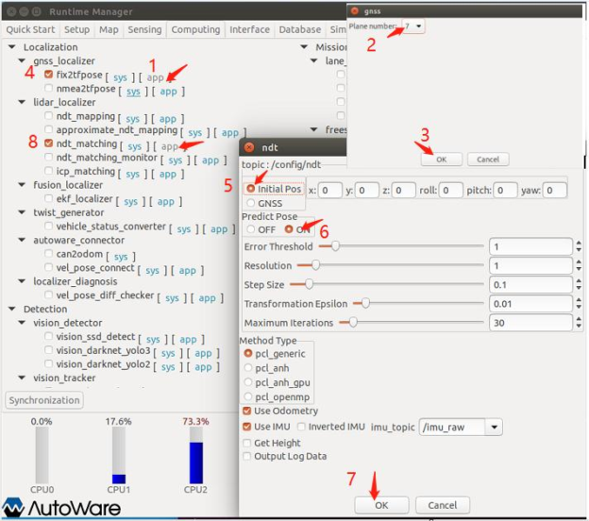Check the Get Height option
Viewport: 589px width, 521px height.
[248, 442]
